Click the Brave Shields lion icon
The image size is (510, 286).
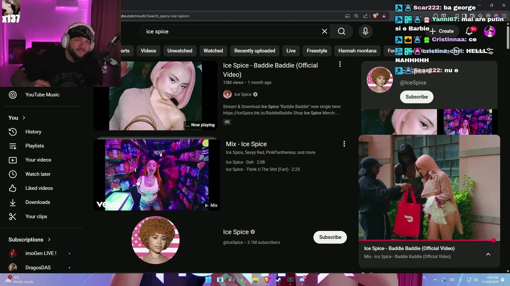[375, 16]
